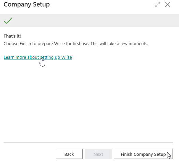Go to the previous step with Back
This screenshot has width=179, height=162.
pyautogui.click(x=69, y=154)
